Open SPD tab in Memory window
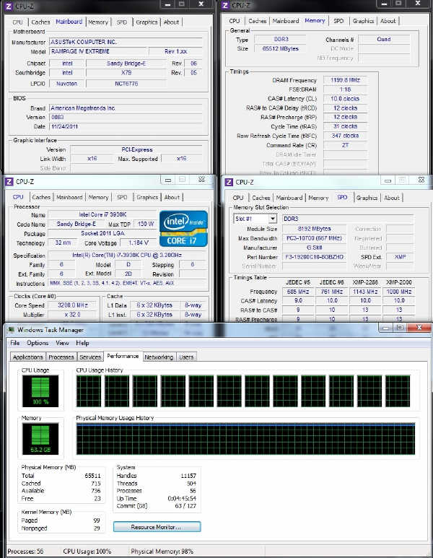This screenshot has width=433, height=558. (338, 21)
